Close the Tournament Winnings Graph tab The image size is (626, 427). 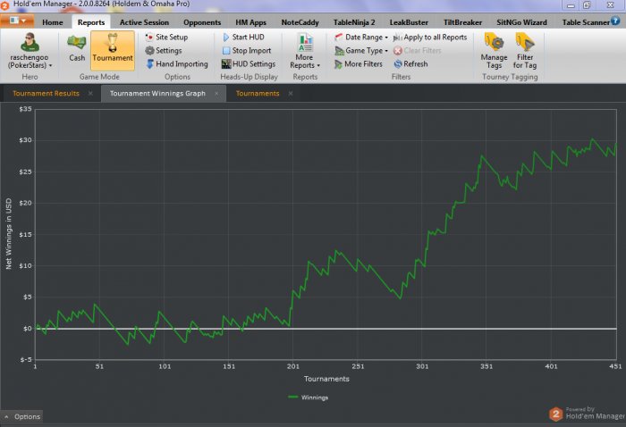[x=216, y=93]
